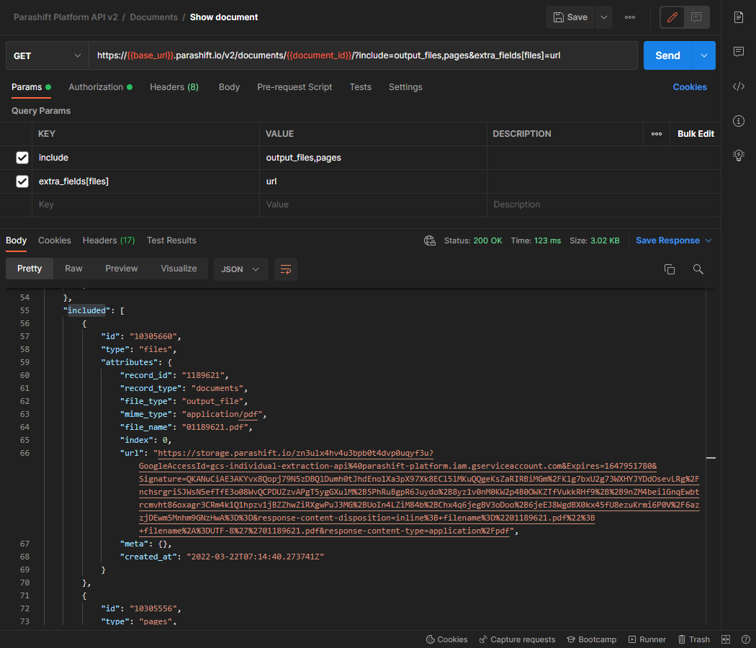Viewport: 756px width, 648px height.
Task: Click Bulk Edit for query params
Action: point(696,134)
